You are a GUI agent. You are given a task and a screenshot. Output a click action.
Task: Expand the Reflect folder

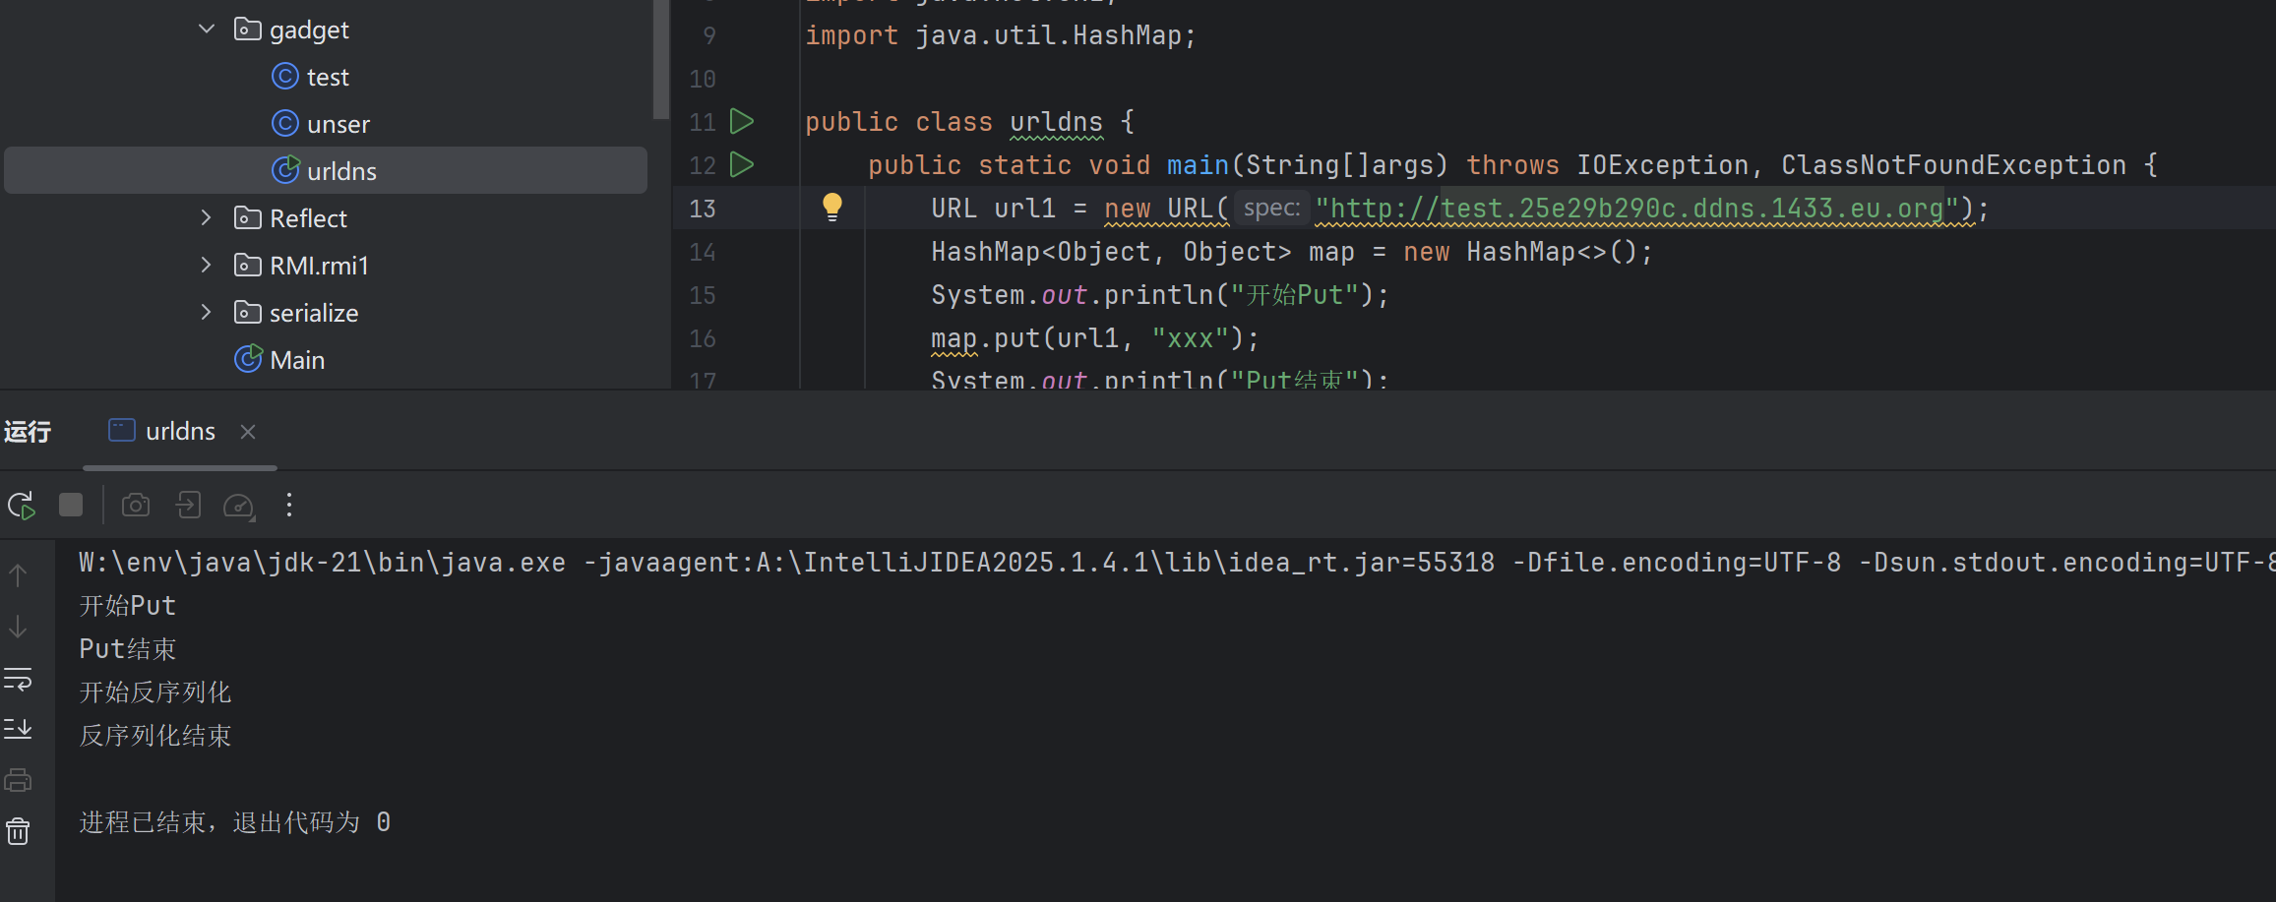[207, 218]
